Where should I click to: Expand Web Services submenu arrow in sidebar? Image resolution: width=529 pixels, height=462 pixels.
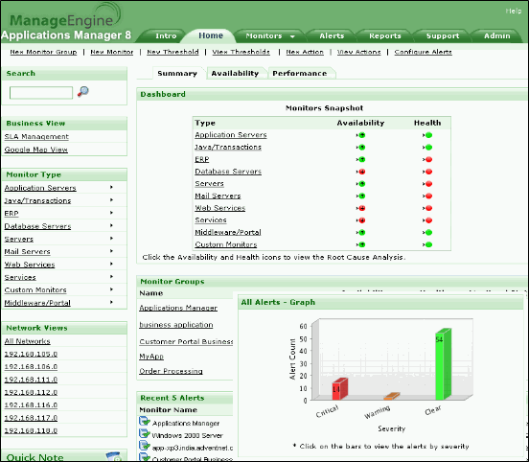tap(111, 264)
